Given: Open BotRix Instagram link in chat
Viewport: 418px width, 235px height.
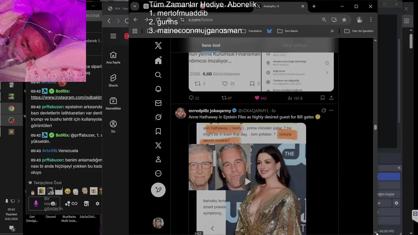Looking at the screenshot, I should tap(66, 97).
